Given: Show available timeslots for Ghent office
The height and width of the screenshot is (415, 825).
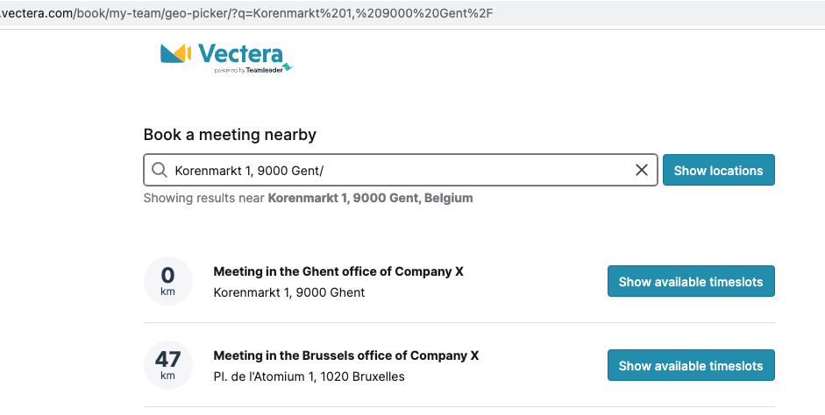Looking at the screenshot, I should tap(691, 281).
